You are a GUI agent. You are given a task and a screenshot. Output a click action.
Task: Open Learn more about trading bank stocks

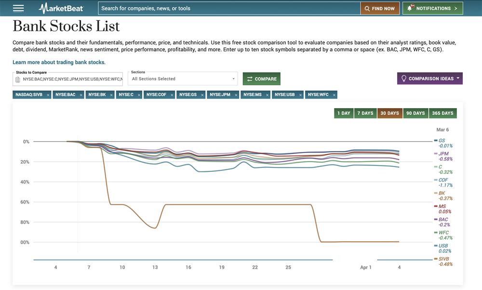click(x=59, y=62)
